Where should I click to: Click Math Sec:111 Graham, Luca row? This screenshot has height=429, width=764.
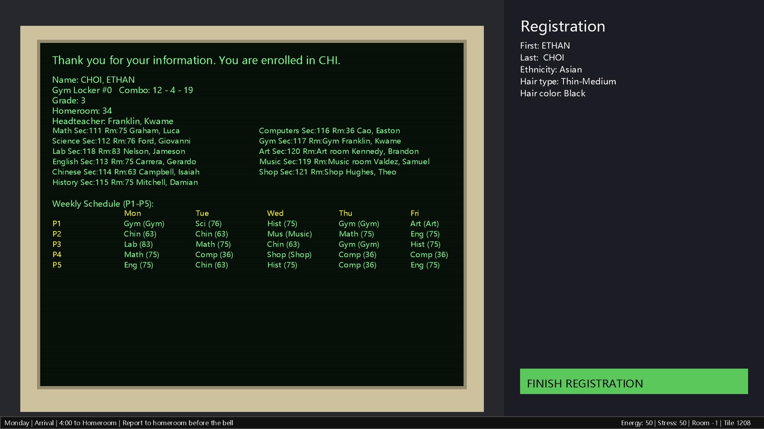point(116,131)
